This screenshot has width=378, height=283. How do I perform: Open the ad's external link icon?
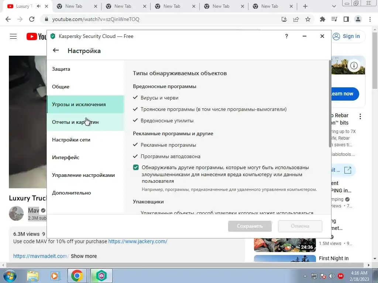click(348, 170)
